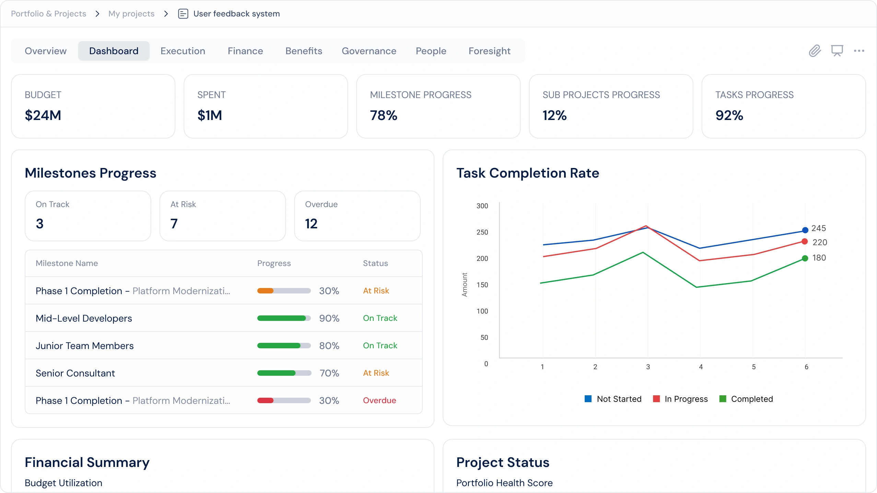Click the blue 245 data point

pyautogui.click(x=805, y=230)
